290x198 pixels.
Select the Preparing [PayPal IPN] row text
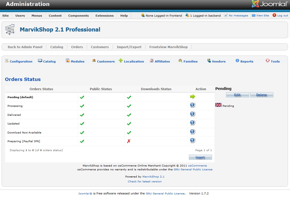coord(24,141)
